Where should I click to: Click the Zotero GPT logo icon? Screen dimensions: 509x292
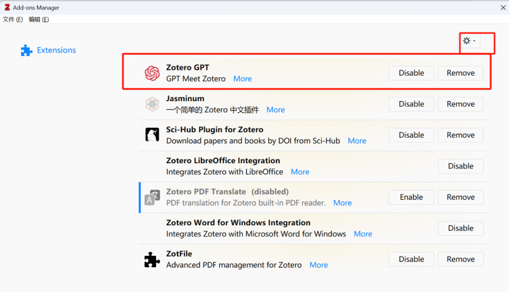click(152, 73)
